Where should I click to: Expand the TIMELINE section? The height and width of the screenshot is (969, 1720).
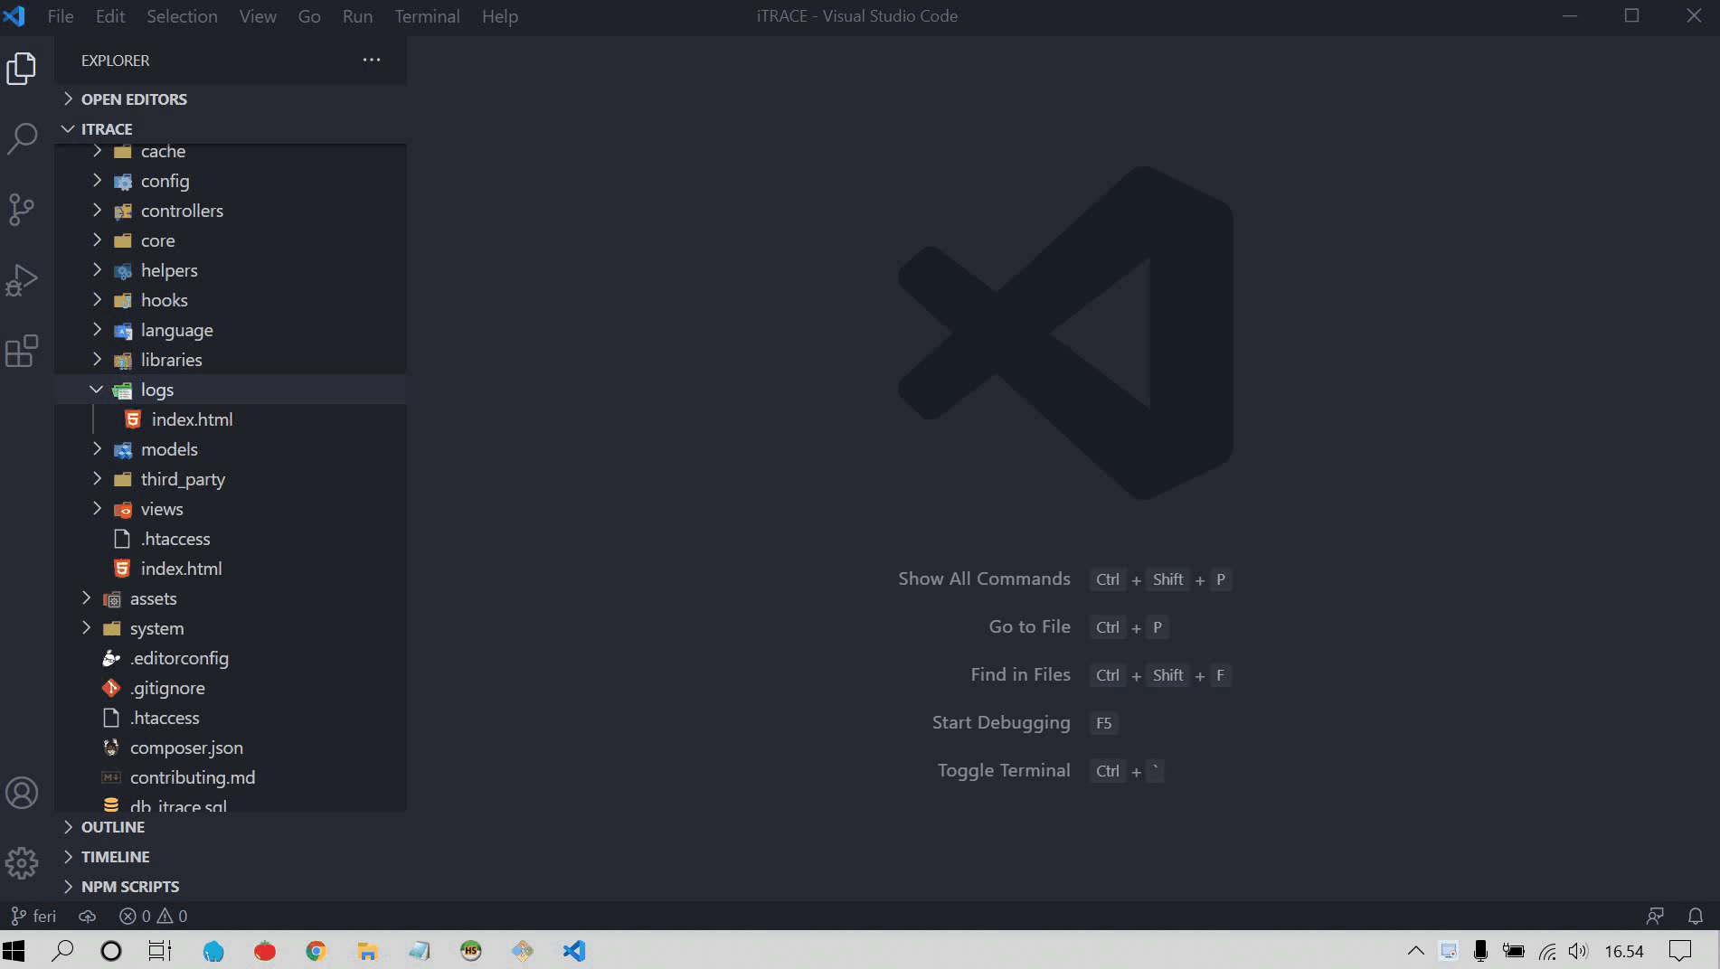click(231, 857)
